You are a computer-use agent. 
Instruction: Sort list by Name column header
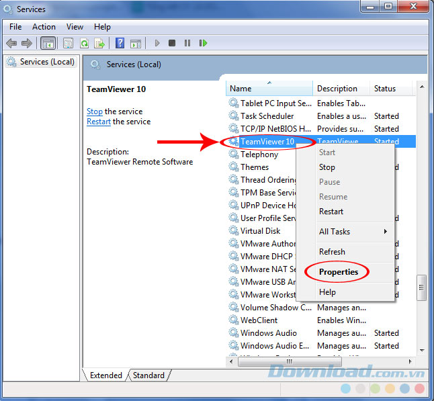(x=269, y=89)
